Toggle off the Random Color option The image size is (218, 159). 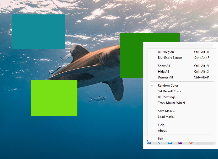[x=168, y=85]
